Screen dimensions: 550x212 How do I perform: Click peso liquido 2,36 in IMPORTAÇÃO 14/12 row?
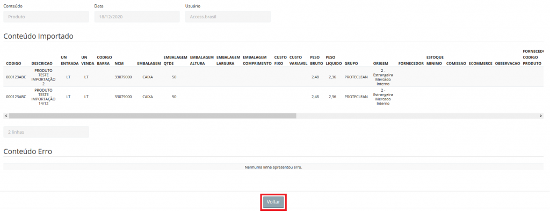[x=332, y=97]
